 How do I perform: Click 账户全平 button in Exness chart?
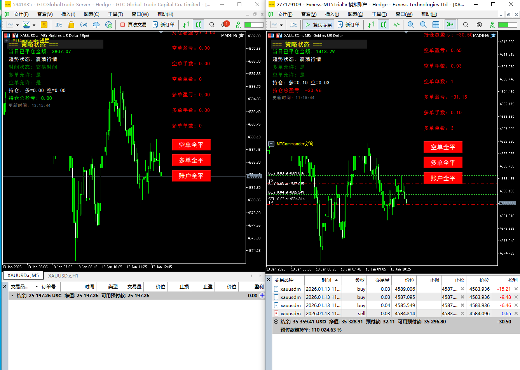[x=443, y=178]
